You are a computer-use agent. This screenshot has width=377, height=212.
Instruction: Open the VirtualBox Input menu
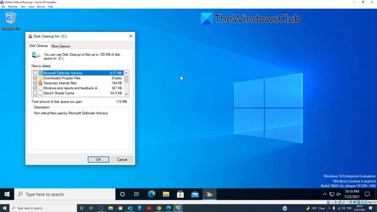(x=31, y=6)
